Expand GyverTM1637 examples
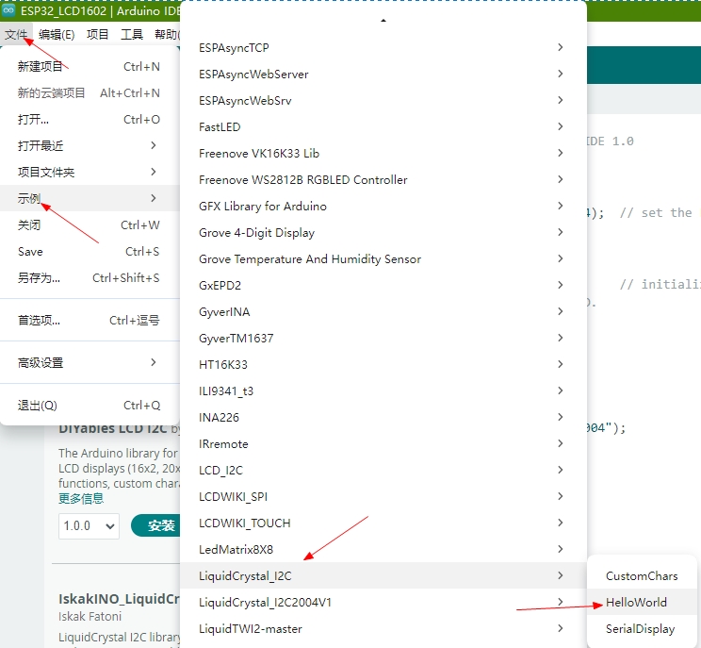This screenshot has height=648, width=701. [x=383, y=339]
